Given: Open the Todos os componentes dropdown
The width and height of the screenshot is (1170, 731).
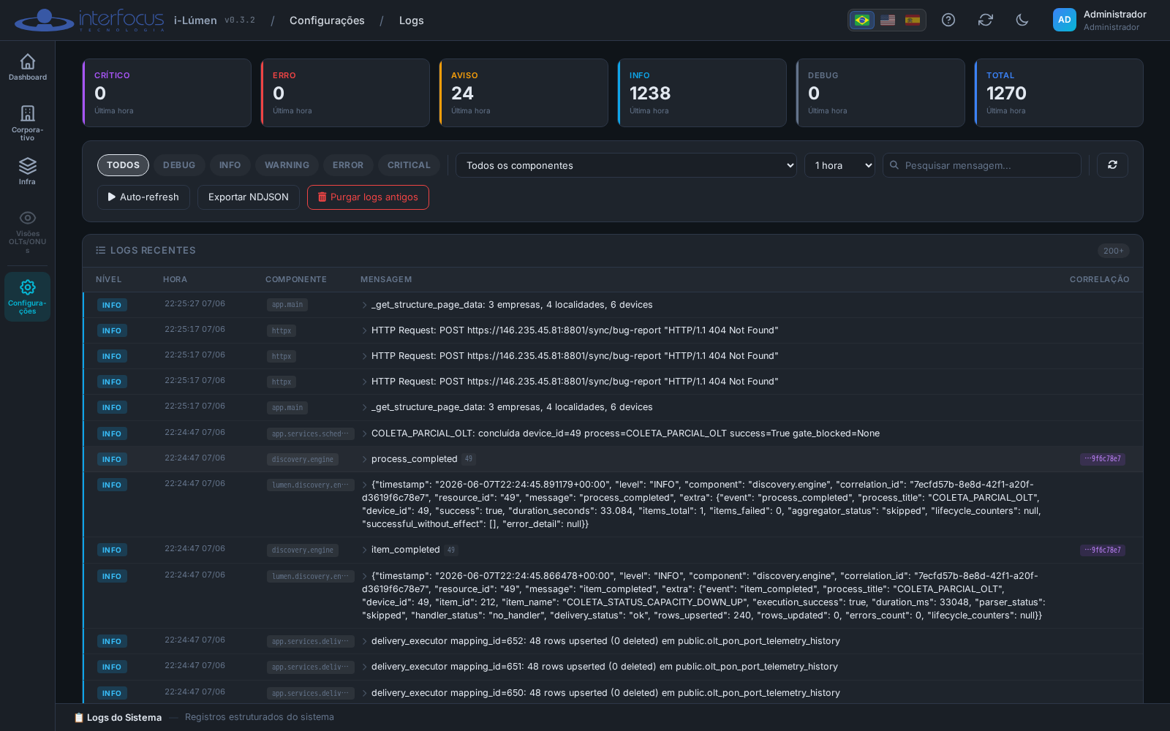Looking at the screenshot, I should pos(626,165).
